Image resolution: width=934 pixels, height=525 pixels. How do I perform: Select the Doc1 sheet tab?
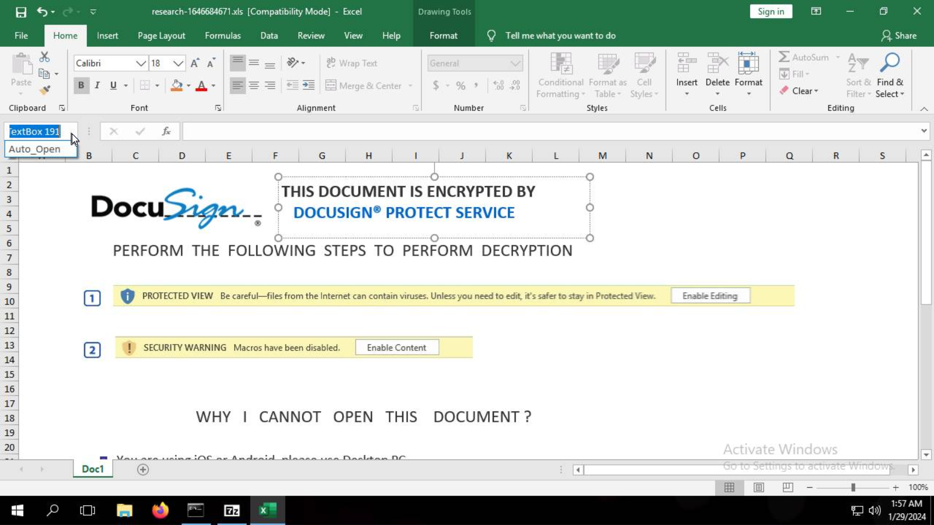[x=93, y=469]
